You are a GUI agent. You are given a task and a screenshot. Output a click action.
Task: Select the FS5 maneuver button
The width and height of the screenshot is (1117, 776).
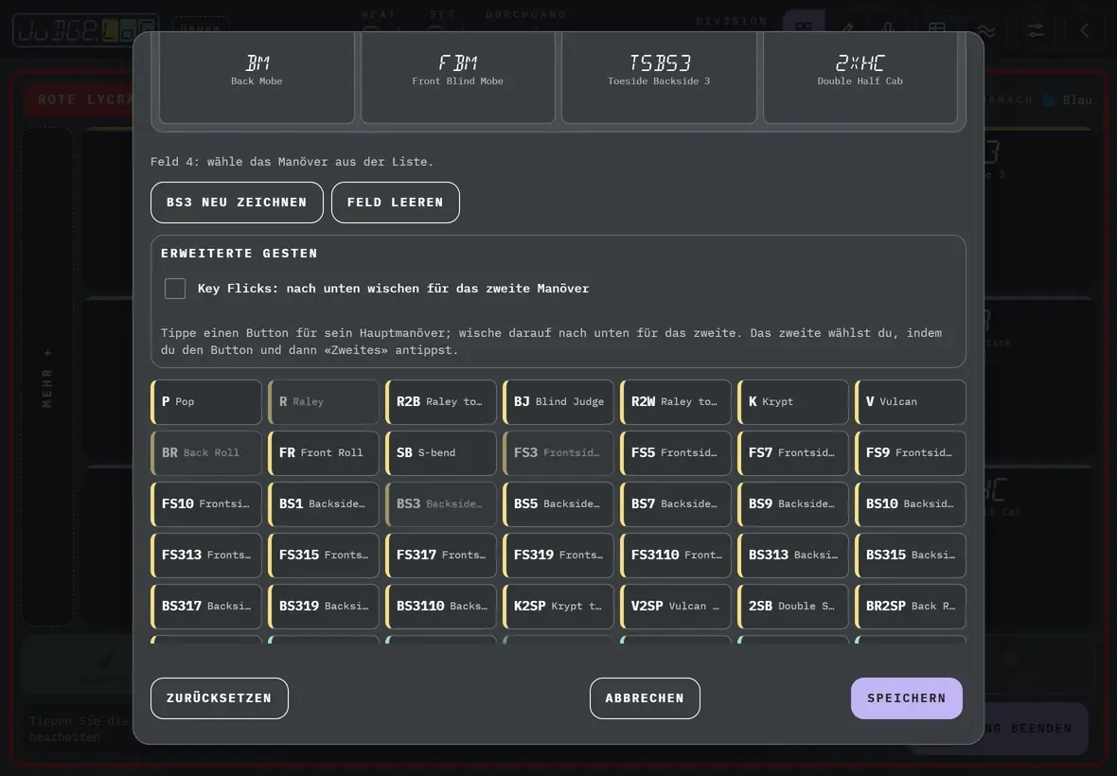(676, 452)
